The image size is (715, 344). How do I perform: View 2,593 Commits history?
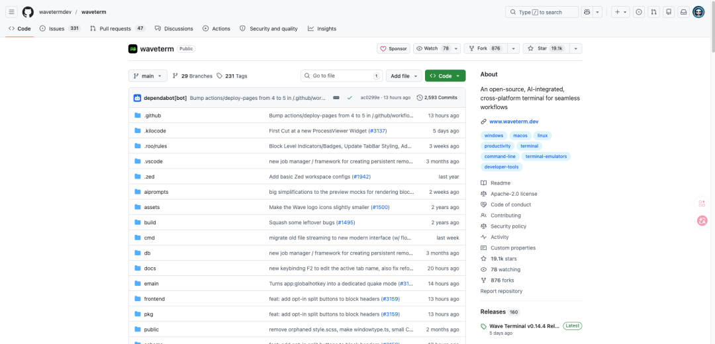(x=437, y=97)
